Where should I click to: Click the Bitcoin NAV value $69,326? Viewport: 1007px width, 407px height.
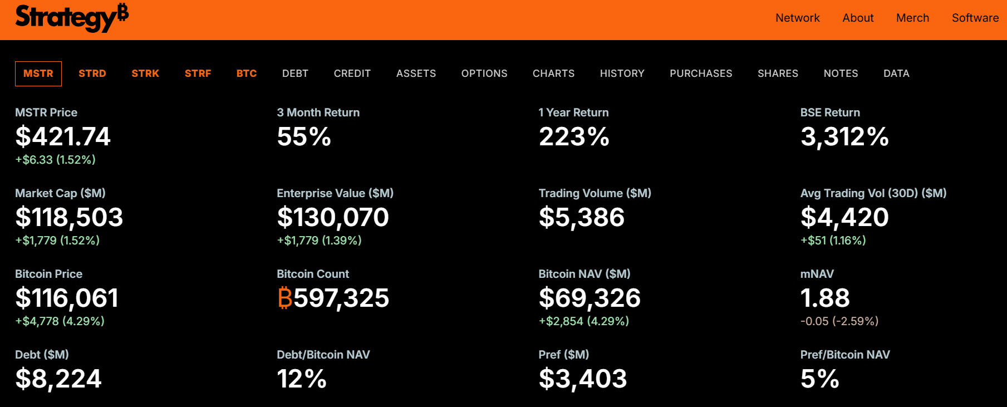tap(590, 298)
